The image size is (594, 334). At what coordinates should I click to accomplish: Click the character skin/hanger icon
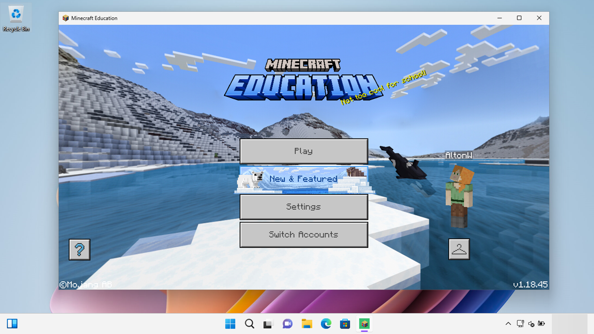pyautogui.click(x=459, y=249)
